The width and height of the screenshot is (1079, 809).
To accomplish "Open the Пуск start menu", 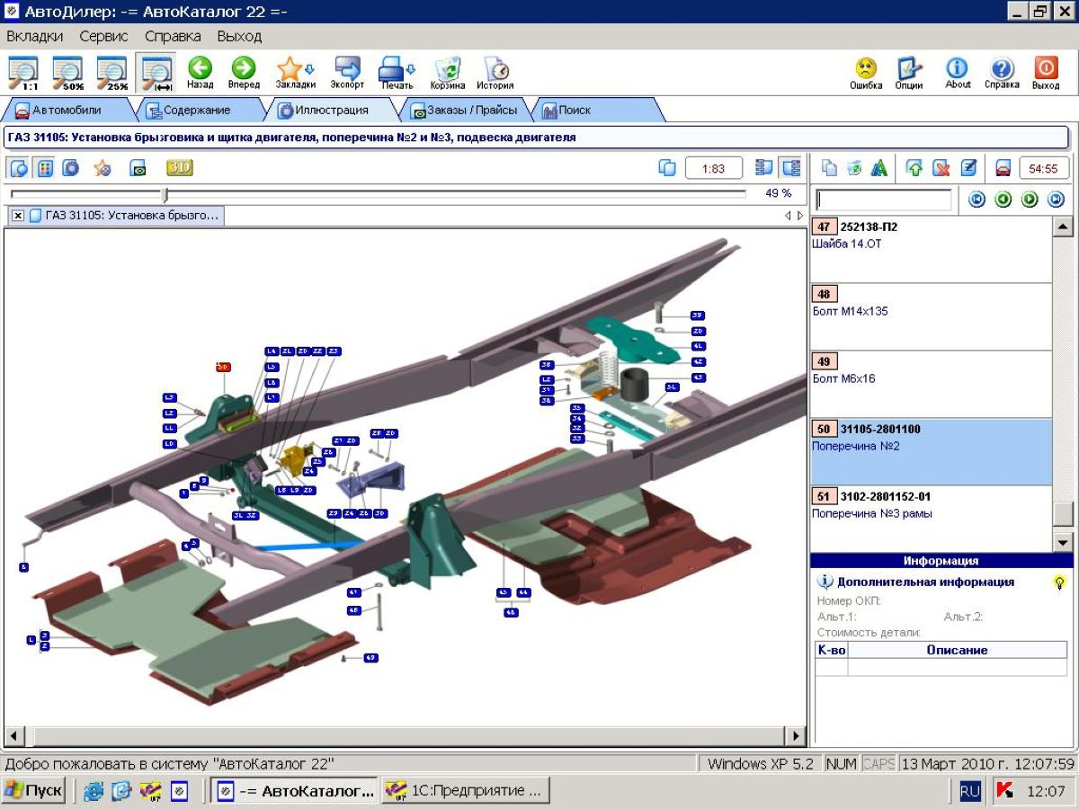I will click(x=33, y=791).
